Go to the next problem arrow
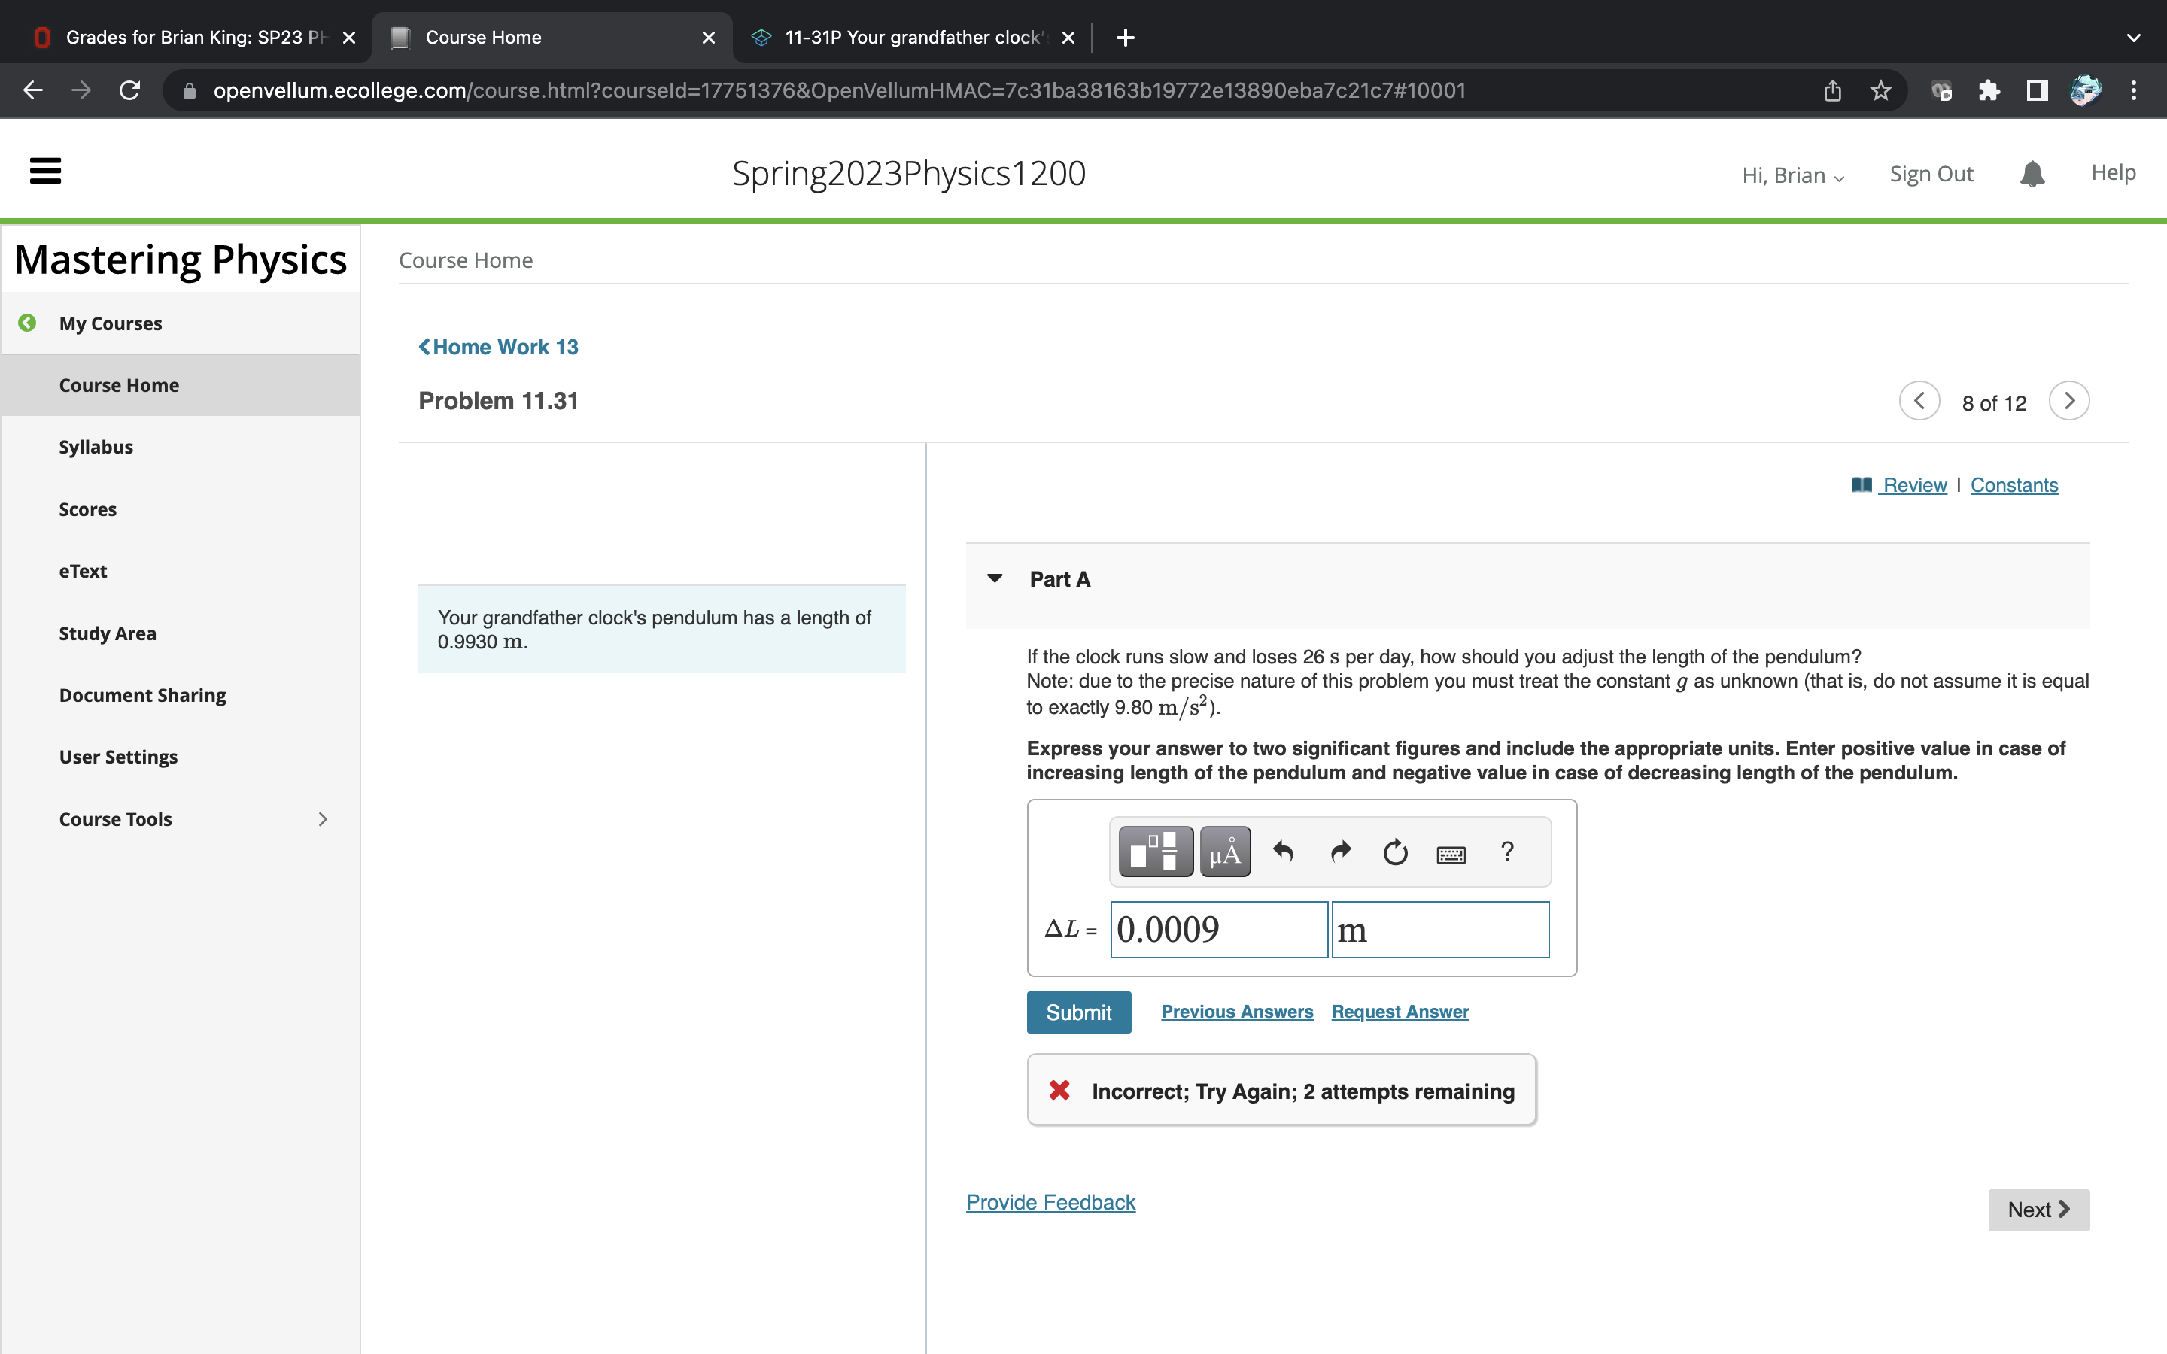The width and height of the screenshot is (2167, 1354). point(2068,401)
